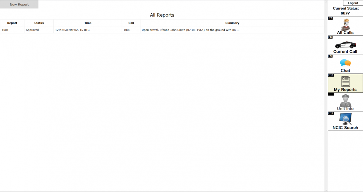This screenshot has width=363, height=192.
Task: Sort by Call column header
Action: click(x=131, y=23)
